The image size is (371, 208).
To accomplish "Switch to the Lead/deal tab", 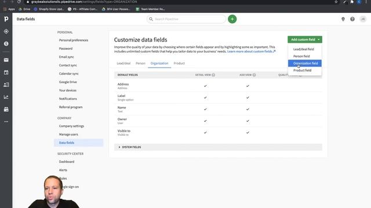I will [123, 63].
